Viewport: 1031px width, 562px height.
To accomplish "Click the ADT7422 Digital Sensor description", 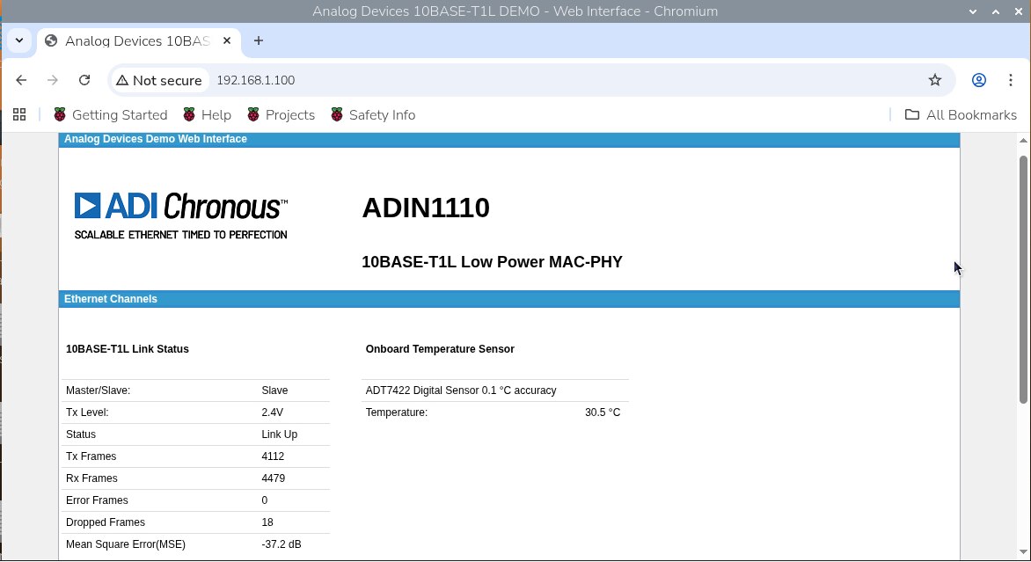I will click(461, 390).
